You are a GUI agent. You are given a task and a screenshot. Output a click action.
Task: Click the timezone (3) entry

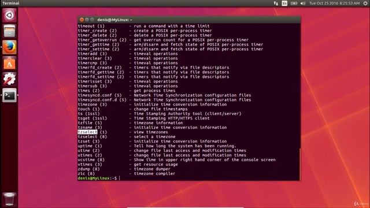point(92,105)
